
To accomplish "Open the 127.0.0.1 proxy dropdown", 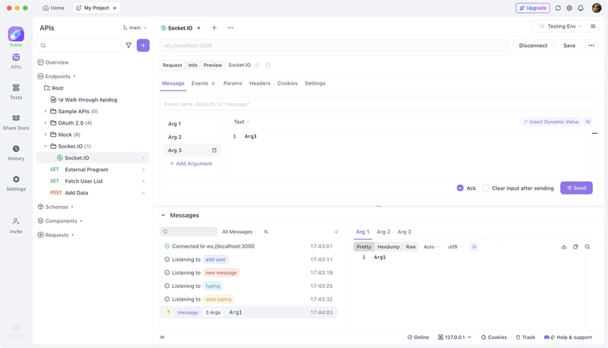I will [x=454, y=337].
